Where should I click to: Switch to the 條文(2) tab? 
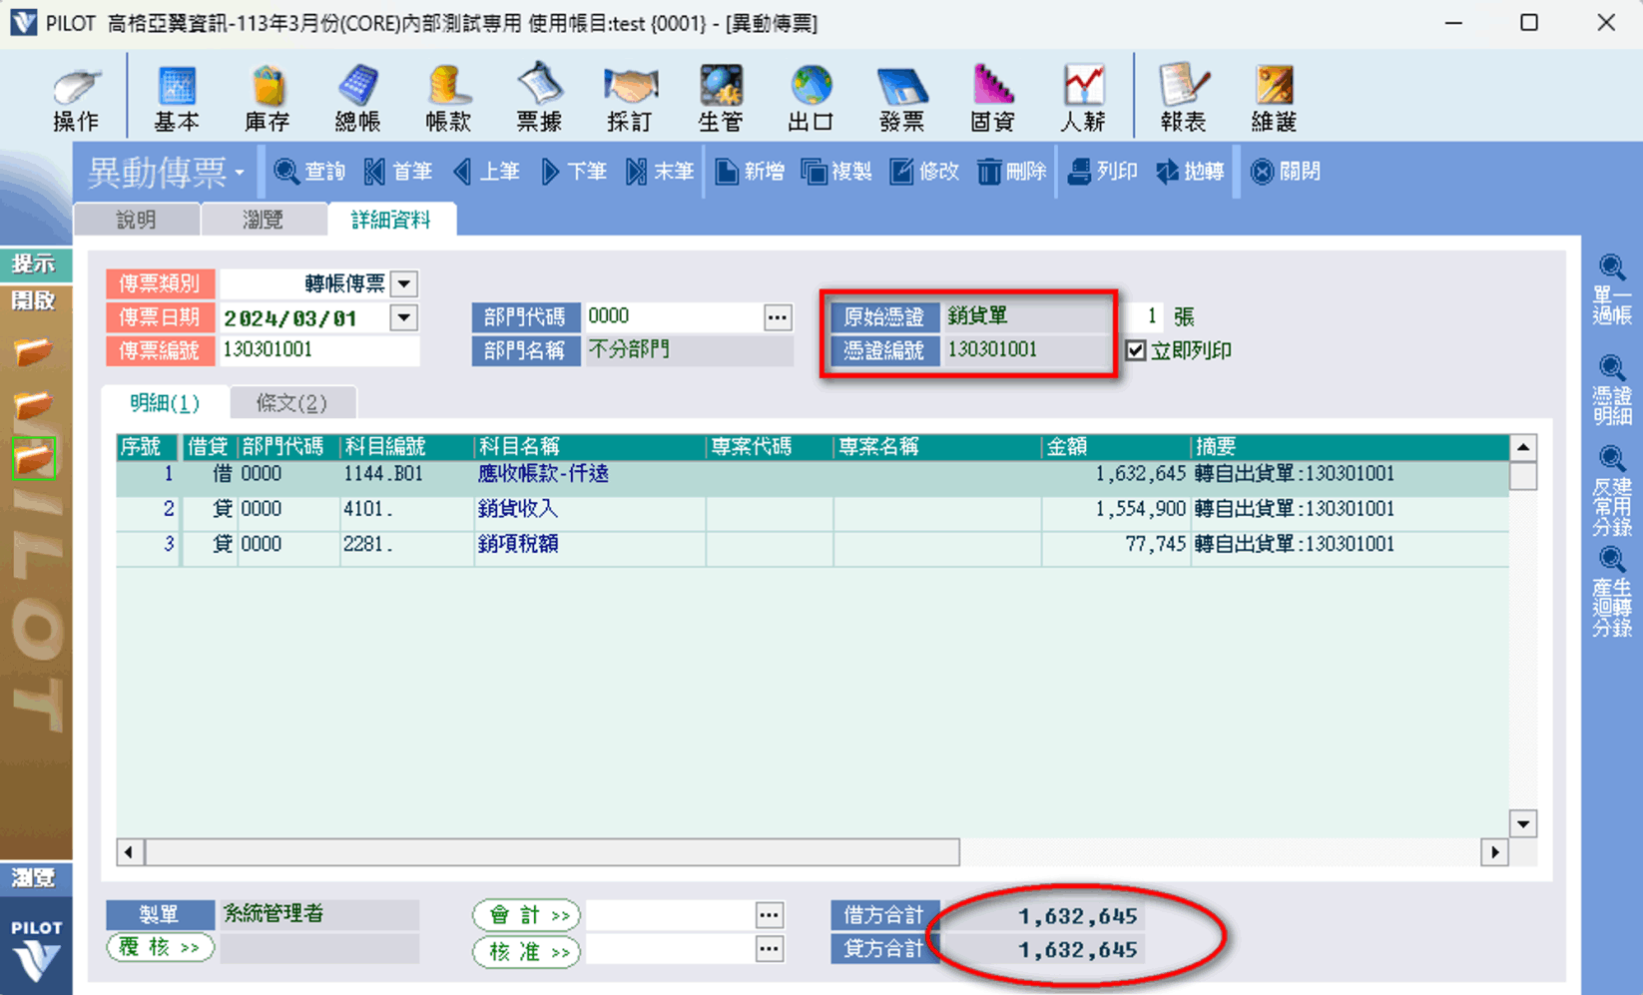point(291,403)
